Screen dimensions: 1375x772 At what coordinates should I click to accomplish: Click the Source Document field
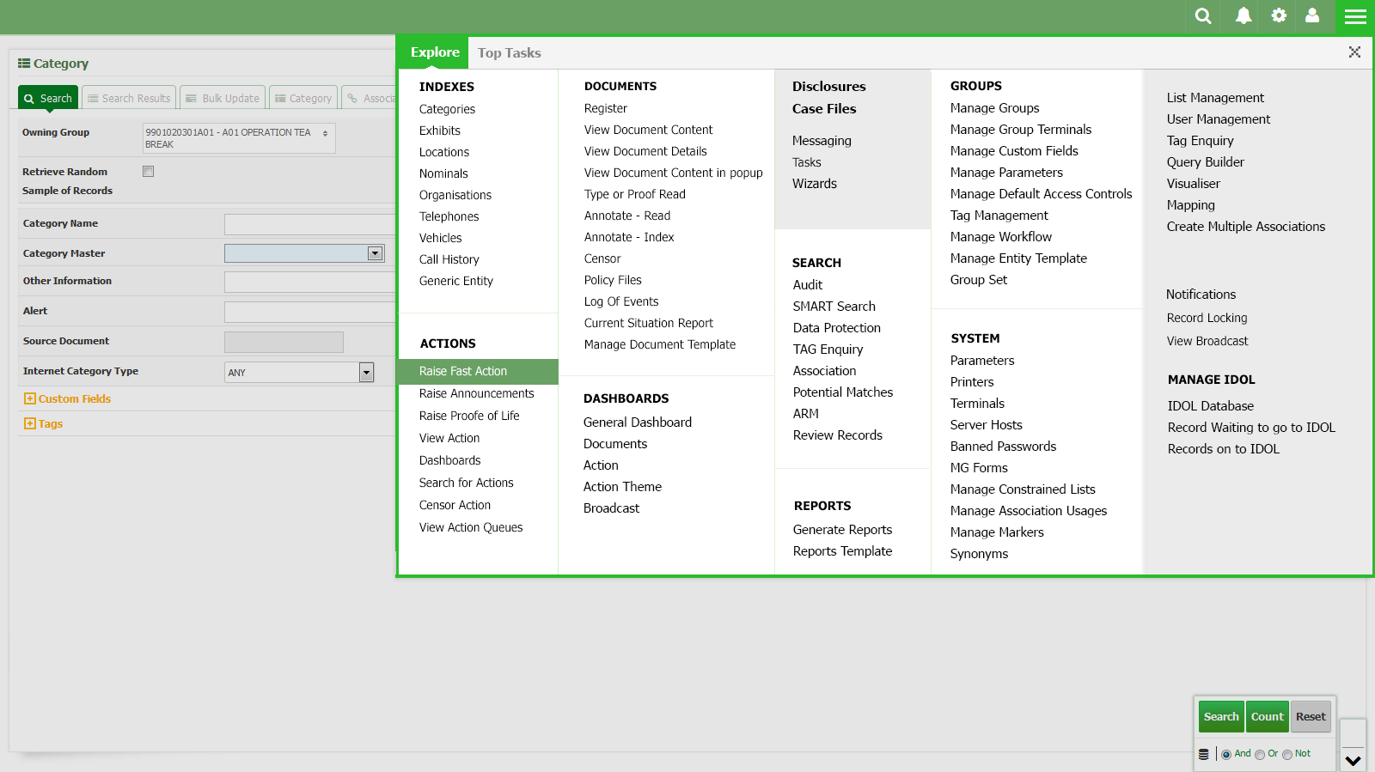[x=284, y=342]
